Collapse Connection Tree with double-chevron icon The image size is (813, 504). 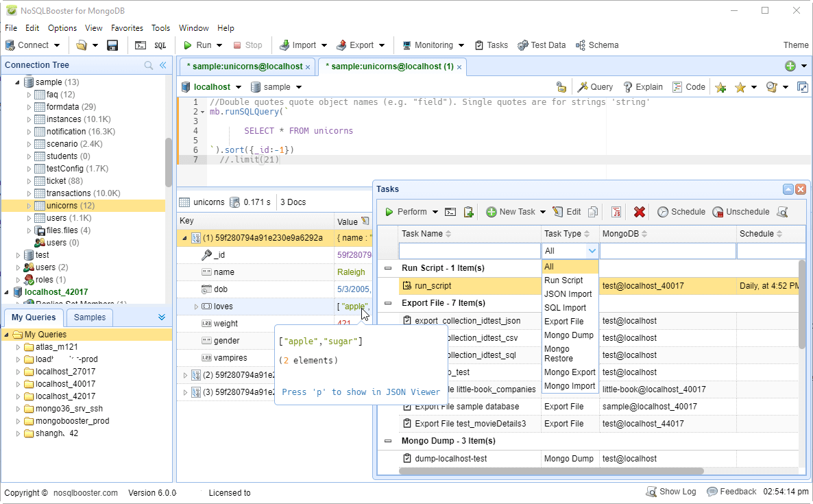[x=163, y=65]
